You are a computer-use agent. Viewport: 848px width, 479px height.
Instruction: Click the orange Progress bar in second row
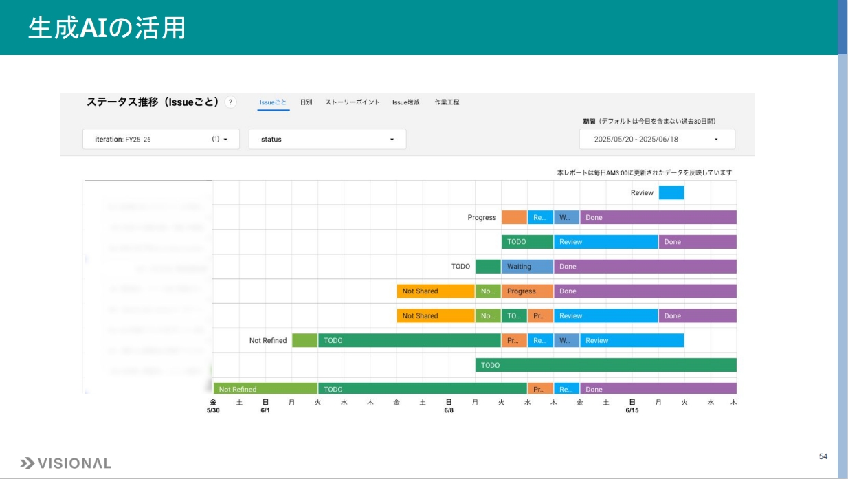coord(514,217)
